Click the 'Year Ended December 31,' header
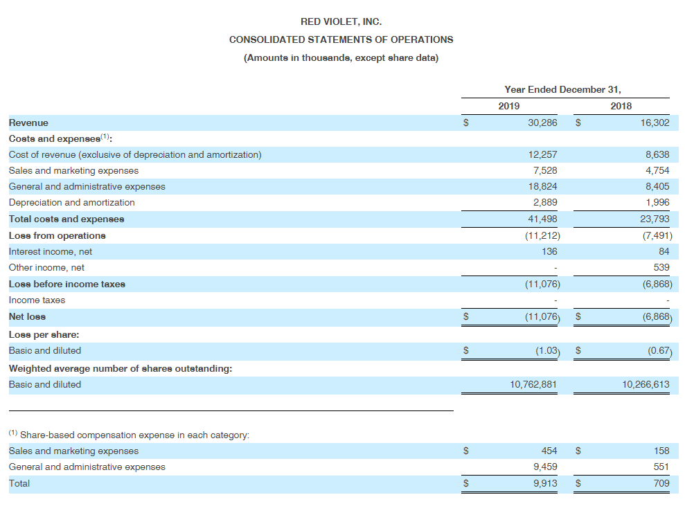Image resolution: width=685 pixels, height=506 pixels. coord(562,89)
